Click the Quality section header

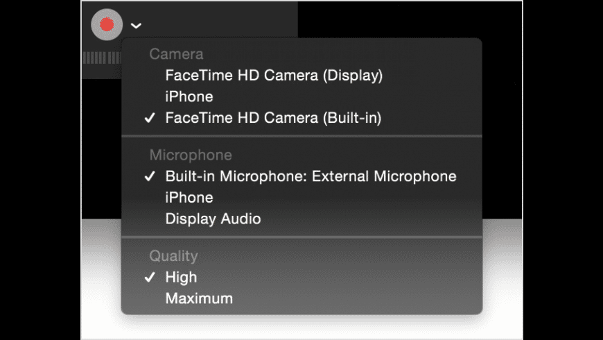pos(173,256)
